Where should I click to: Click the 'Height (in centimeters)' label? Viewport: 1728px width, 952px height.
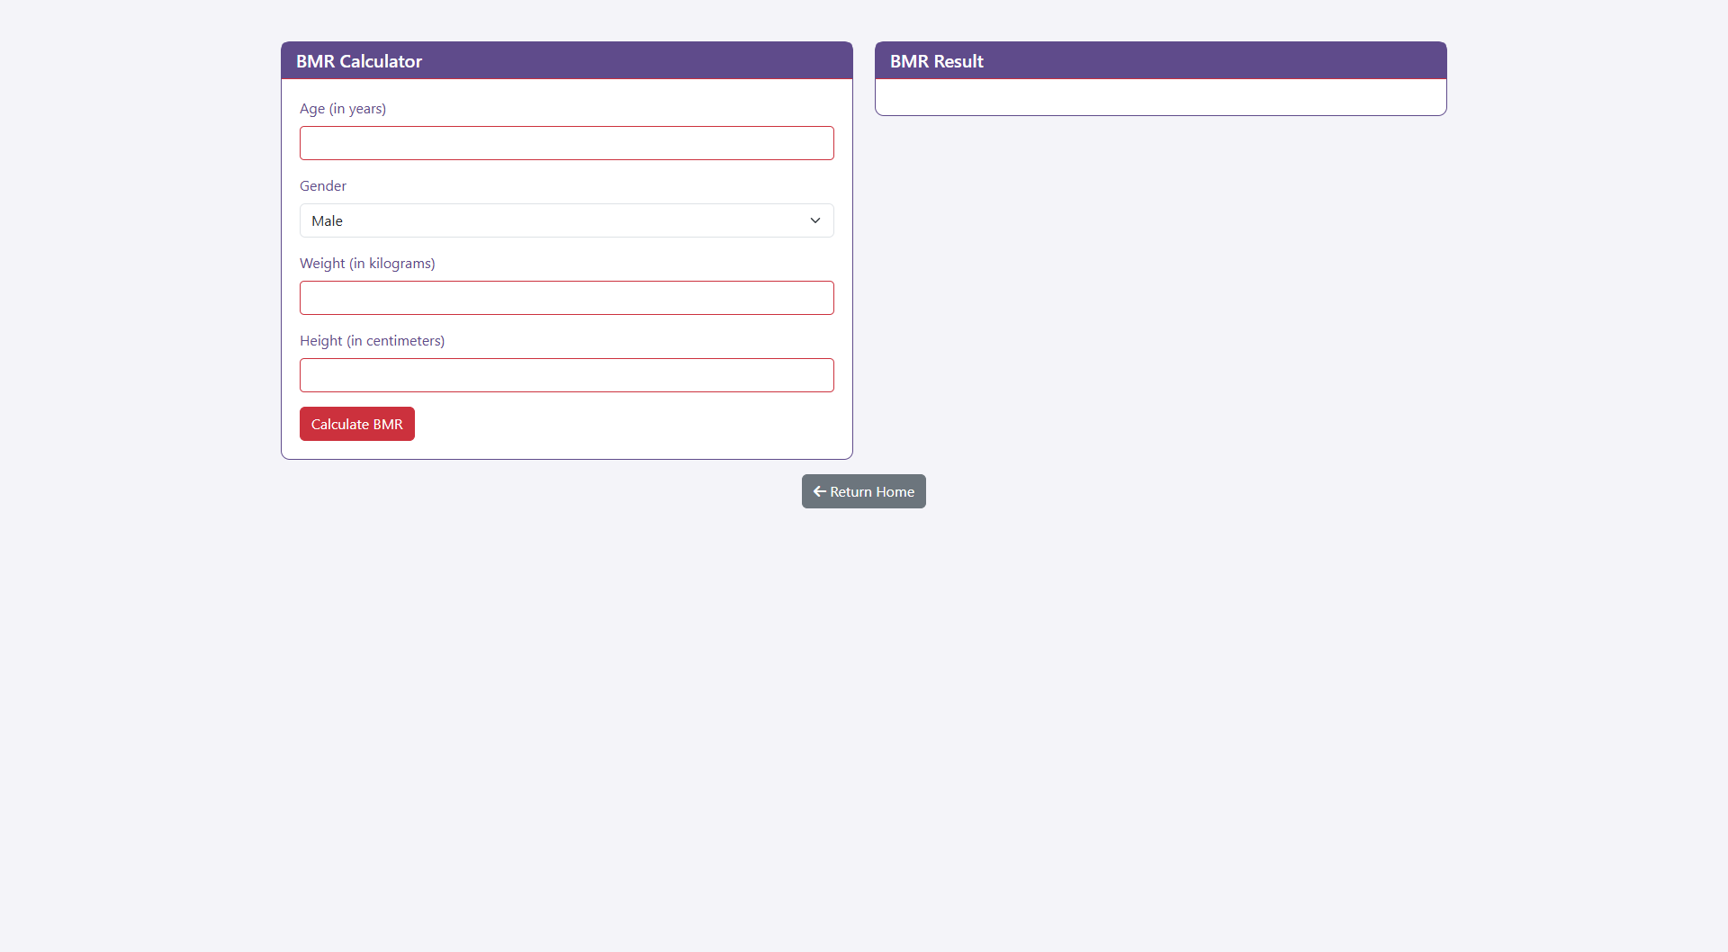click(x=372, y=341)
